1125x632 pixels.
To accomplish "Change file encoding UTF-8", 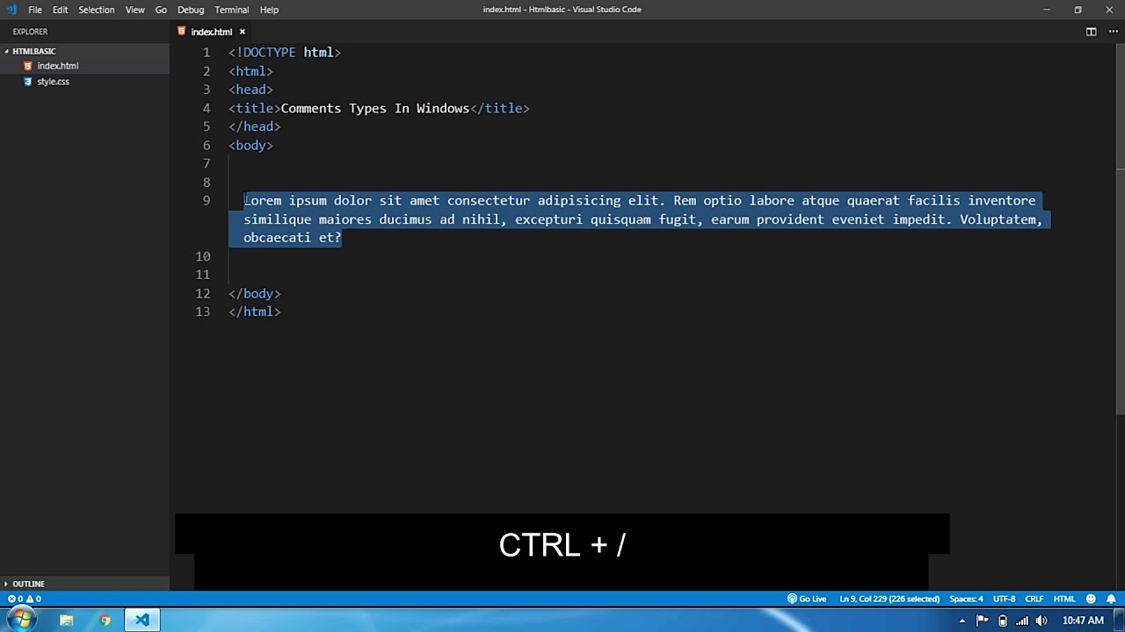I will [1004, 599].
